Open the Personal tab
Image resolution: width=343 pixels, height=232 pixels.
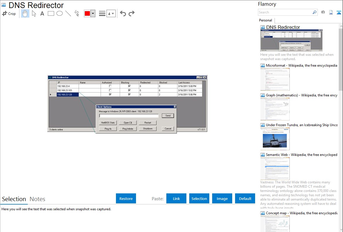266,20
